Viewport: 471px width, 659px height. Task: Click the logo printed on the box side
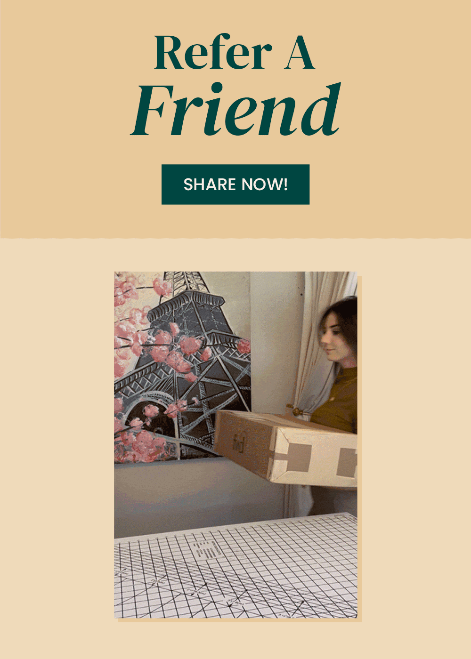(x=237, y=443)
